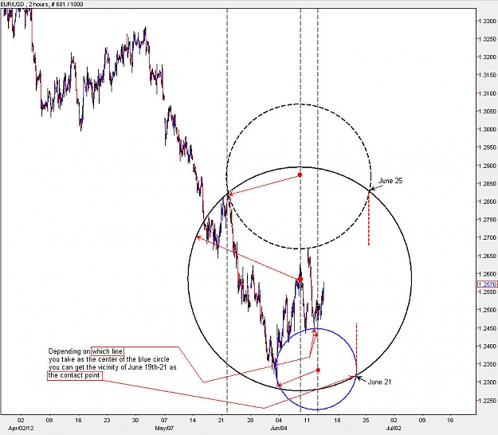Click the June 21 annotation label
The width and height of the screenshot is (498, 435).
(x=379, y=382)
